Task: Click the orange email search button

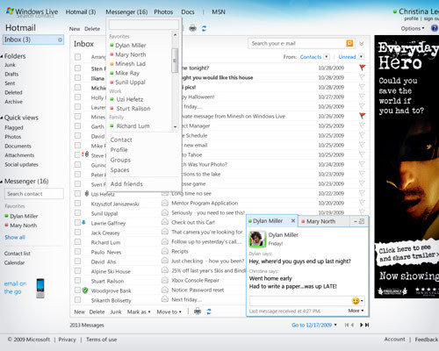Action: point(349,43)
